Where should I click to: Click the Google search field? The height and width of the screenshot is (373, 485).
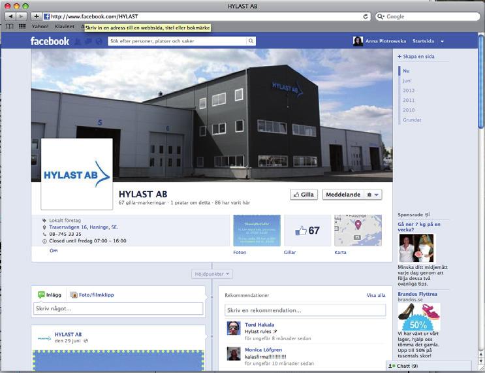coord(428,16)
